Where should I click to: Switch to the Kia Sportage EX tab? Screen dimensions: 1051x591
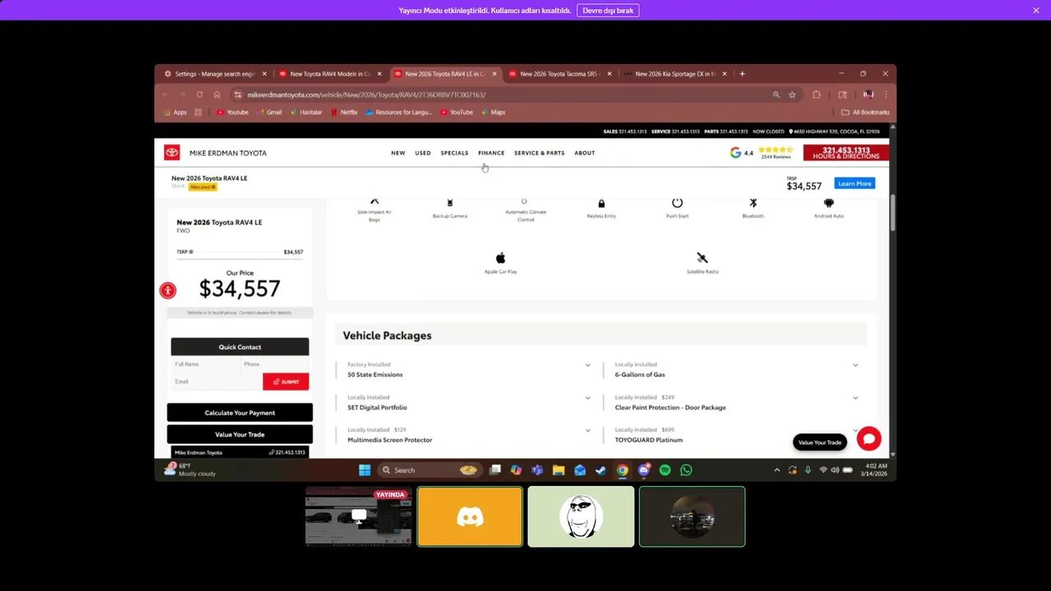pyautogui.click(x=675, y=74)
